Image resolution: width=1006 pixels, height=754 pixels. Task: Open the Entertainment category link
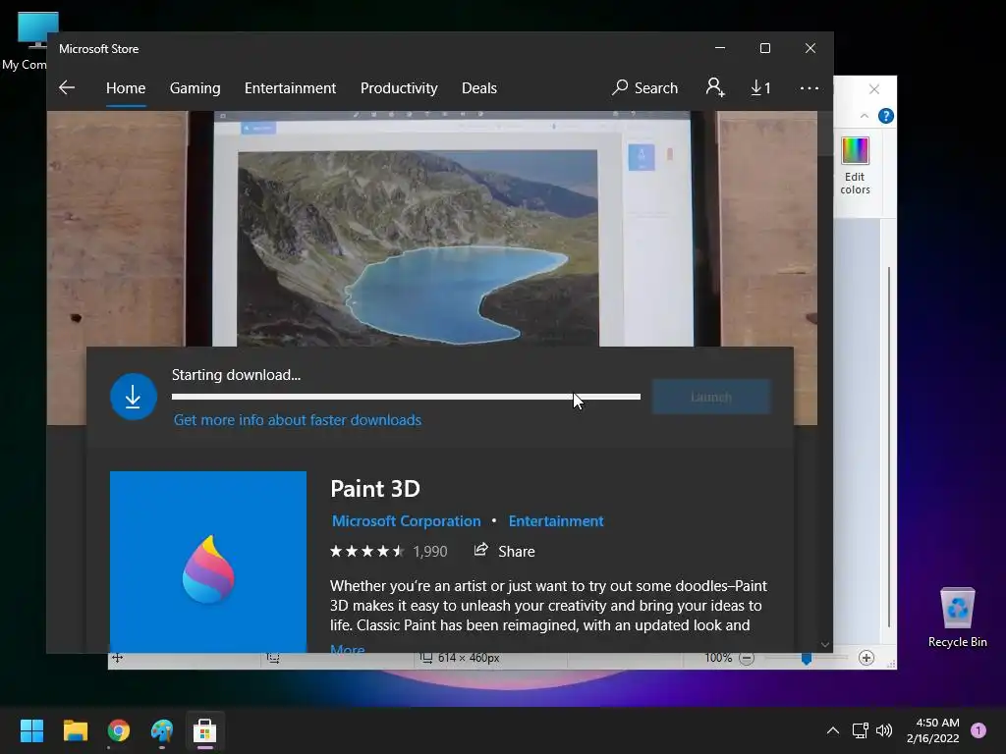[x=556, y=521]
